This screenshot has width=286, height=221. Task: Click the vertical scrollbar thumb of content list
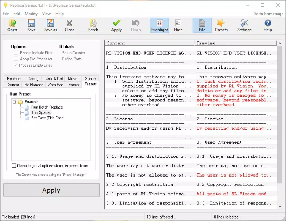280,115
